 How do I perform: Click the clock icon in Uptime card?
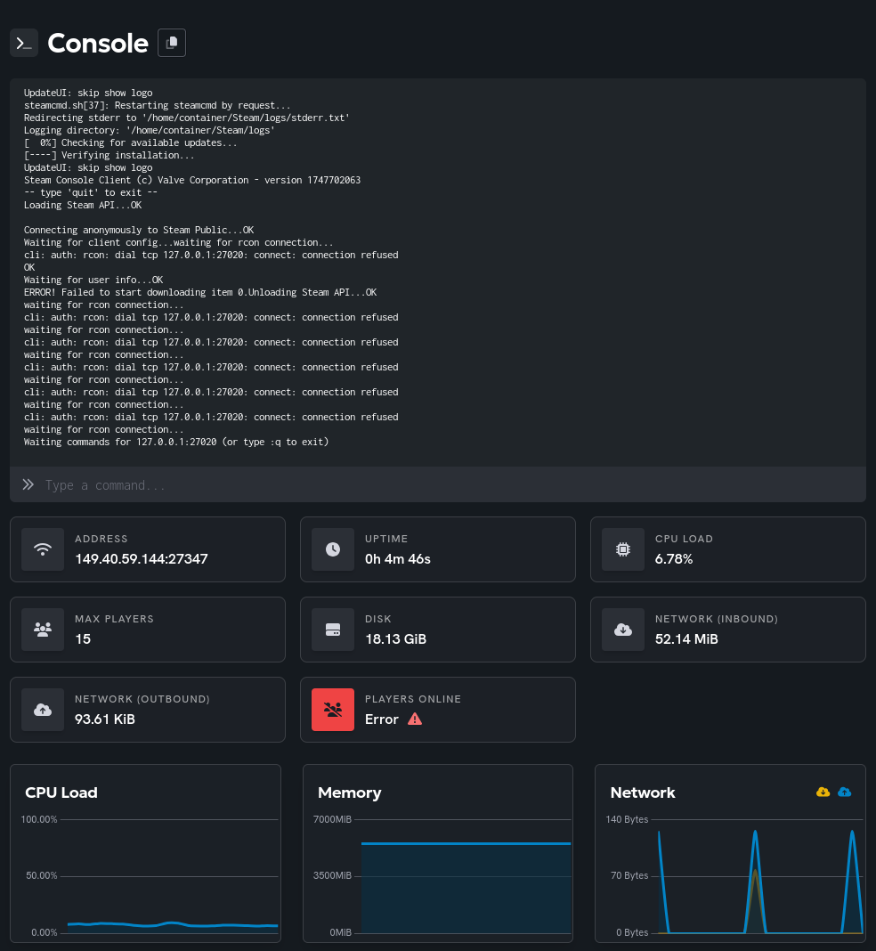(x=333, y=549)
